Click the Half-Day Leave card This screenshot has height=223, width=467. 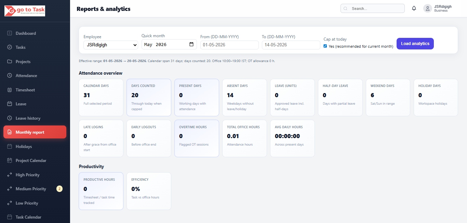click(340, 98)
